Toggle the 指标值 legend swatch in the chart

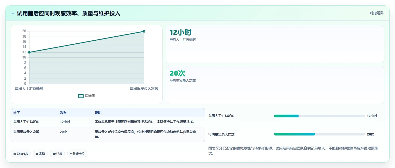[81, 96]
